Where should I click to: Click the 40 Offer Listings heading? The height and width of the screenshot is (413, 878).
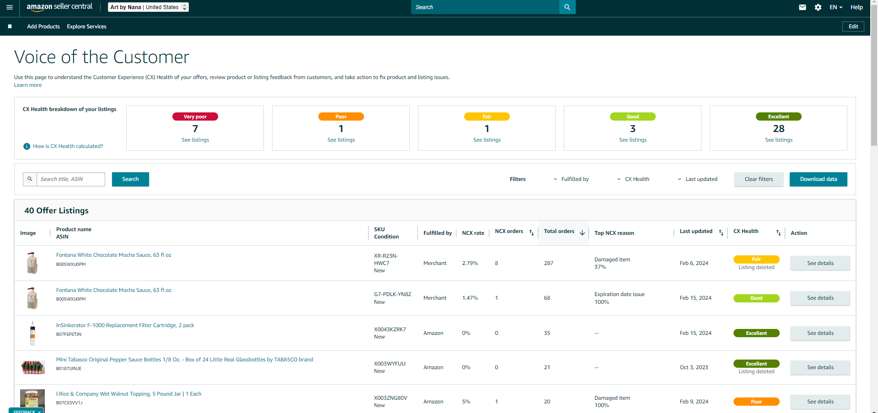(x=57, y=211)
